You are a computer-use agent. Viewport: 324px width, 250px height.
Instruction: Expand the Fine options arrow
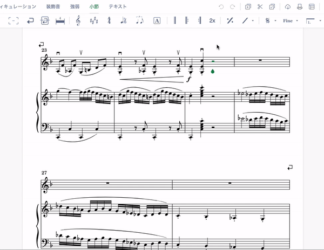coord(297,21)
